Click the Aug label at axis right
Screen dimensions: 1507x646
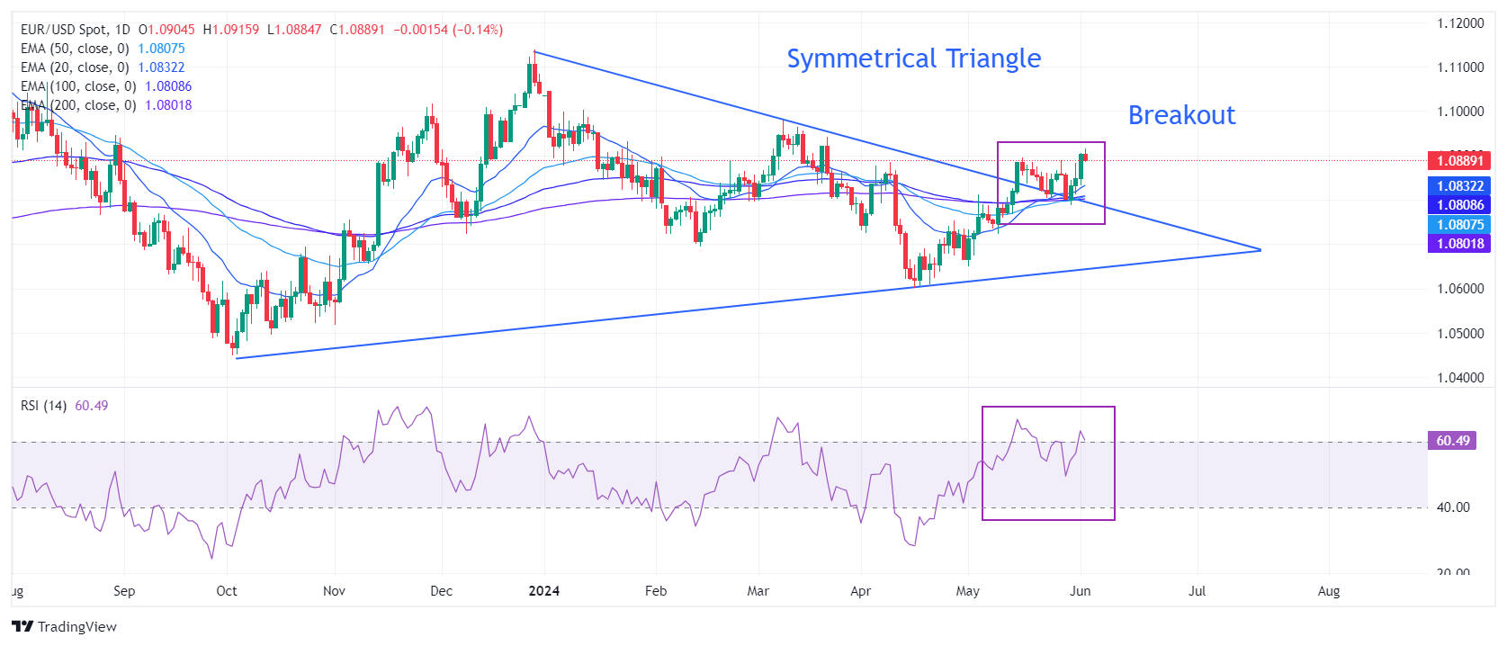pos(1328,591)
